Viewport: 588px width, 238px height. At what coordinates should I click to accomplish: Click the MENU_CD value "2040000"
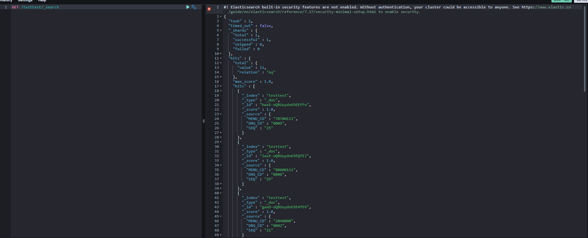(283, 221)
